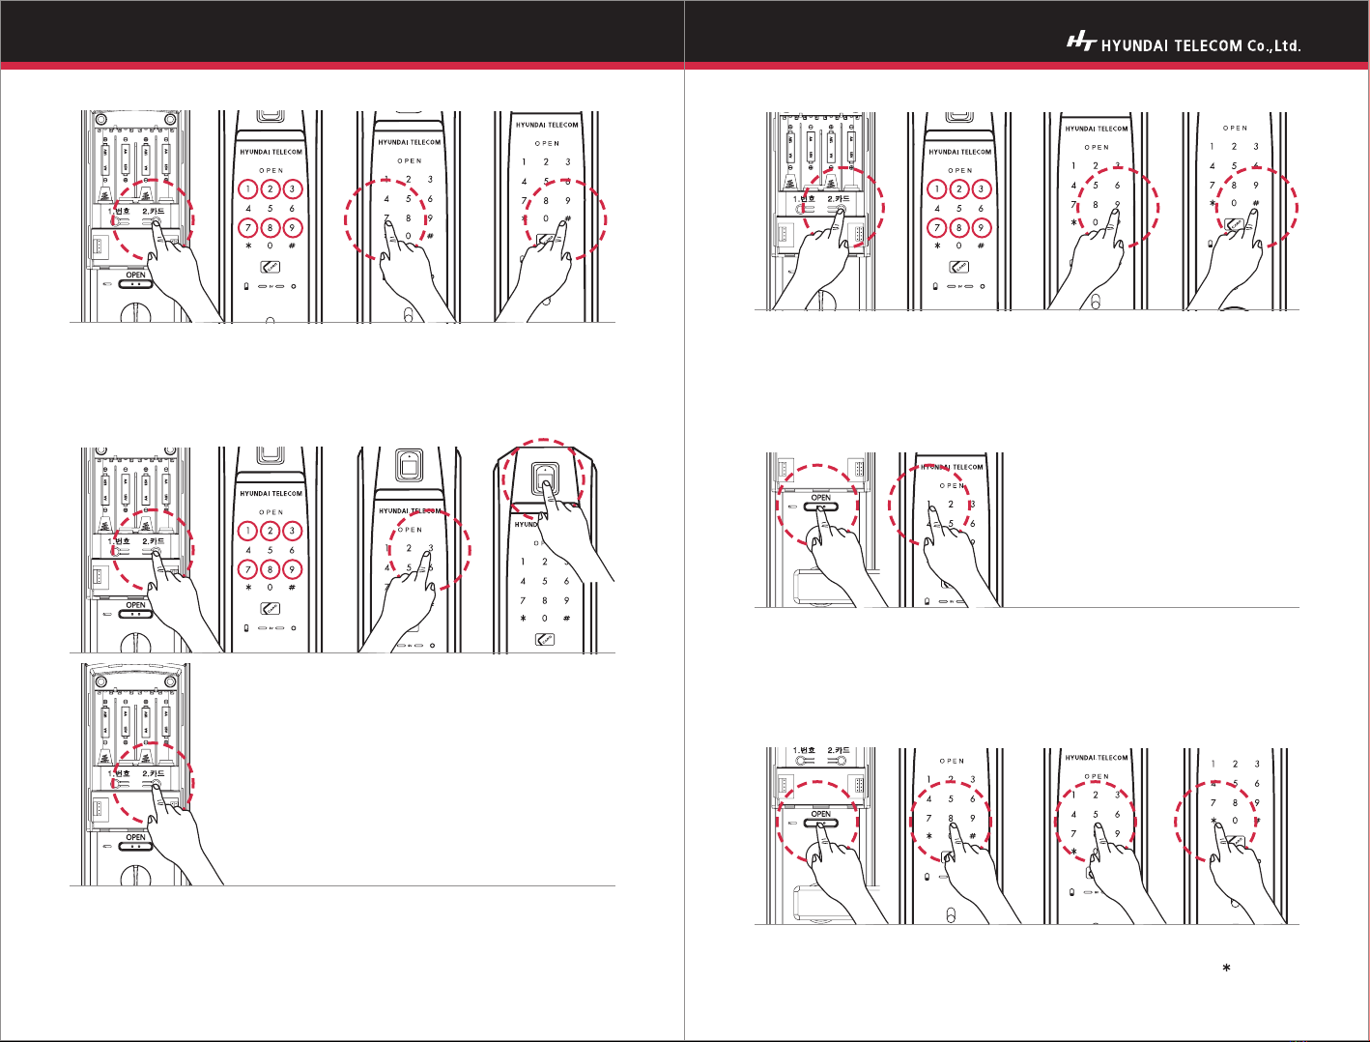Select the lone battery-compartment illustration in the left page's third row
Screen dimensions: 1370x1042
pos(152,773)
